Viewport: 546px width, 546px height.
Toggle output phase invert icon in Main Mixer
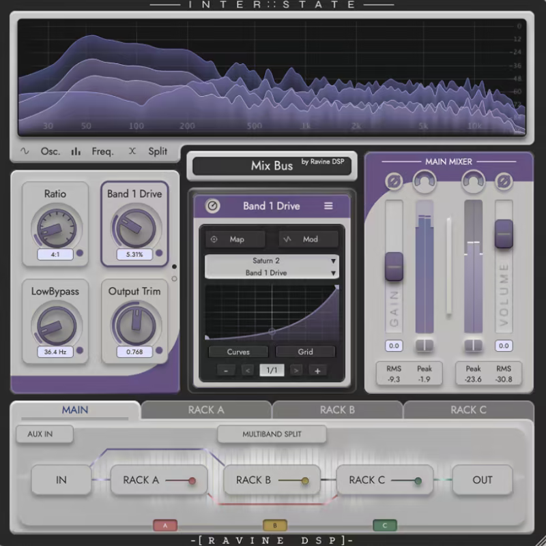504,181
